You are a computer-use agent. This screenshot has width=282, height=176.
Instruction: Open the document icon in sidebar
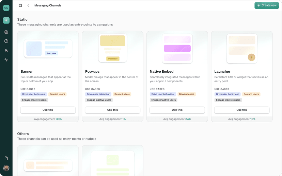(6, 158)
